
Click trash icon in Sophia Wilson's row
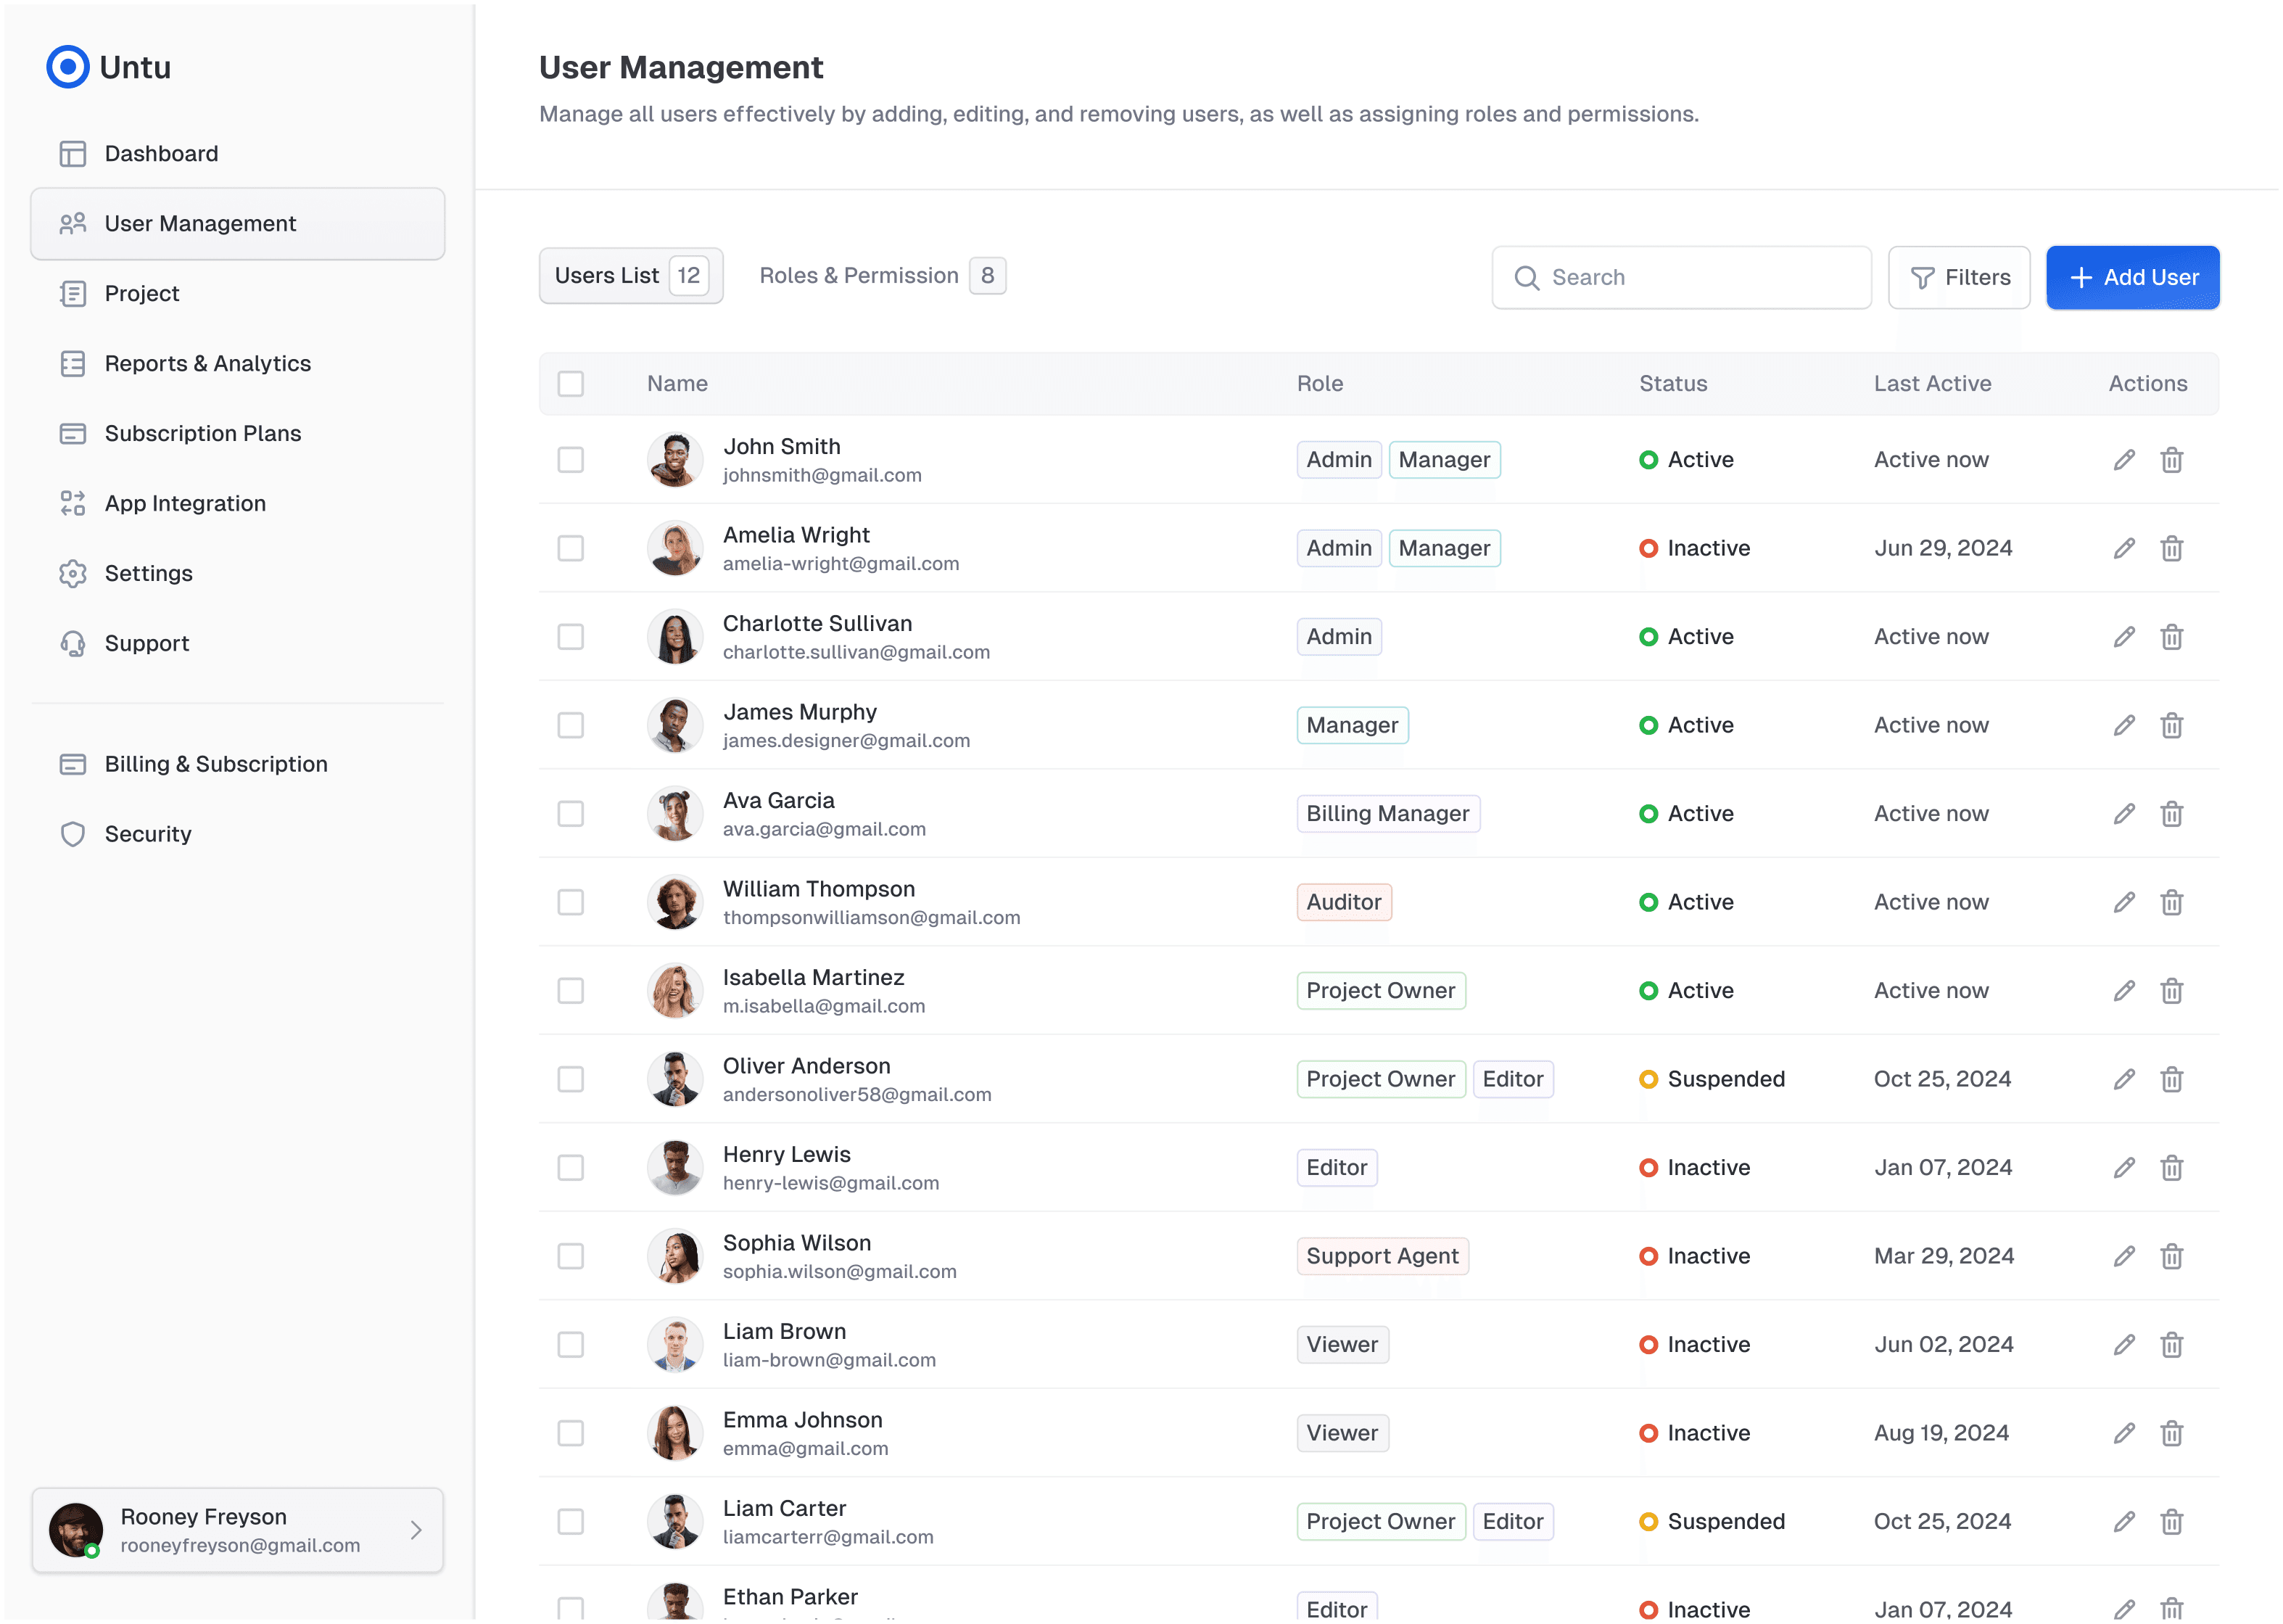[x=2171, y=1257]
